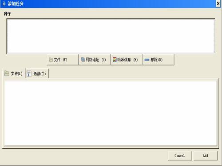Add a torrent via the 文件 (F) button
222x166 pixels.
63,60
